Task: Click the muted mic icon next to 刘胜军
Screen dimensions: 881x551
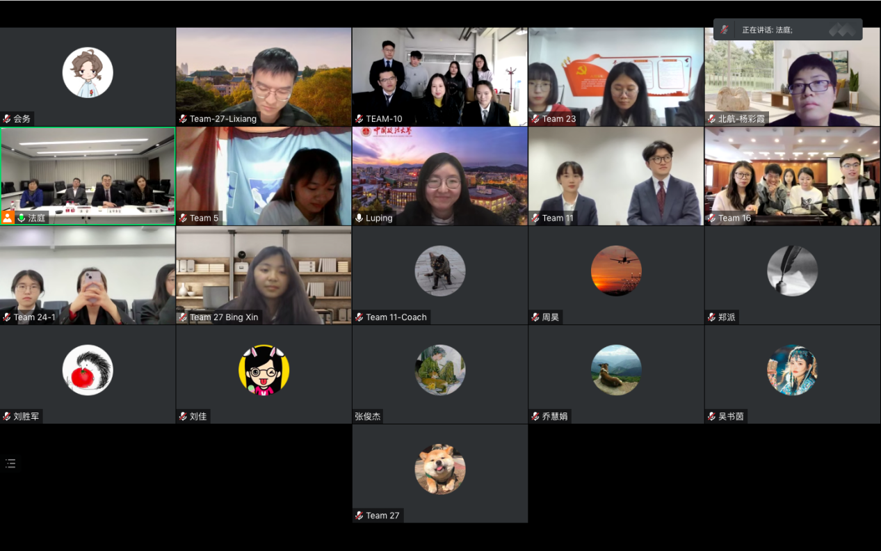Action: point(7,417)
